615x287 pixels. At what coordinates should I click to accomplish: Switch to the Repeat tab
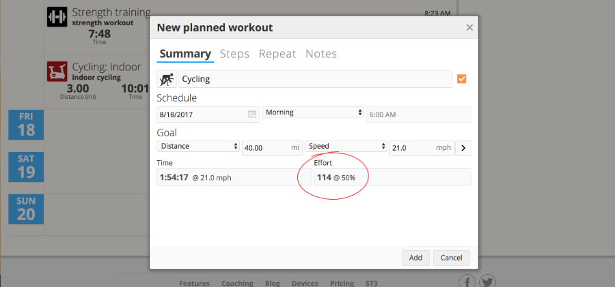pos(277,54)
